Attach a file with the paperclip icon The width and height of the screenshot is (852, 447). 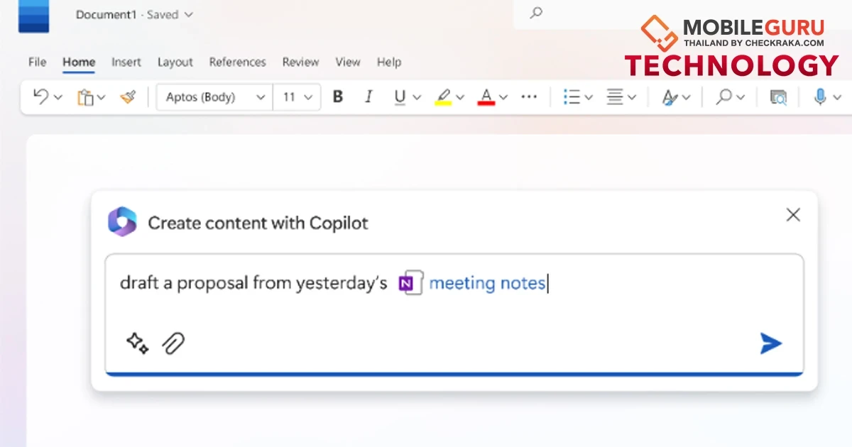174,343
